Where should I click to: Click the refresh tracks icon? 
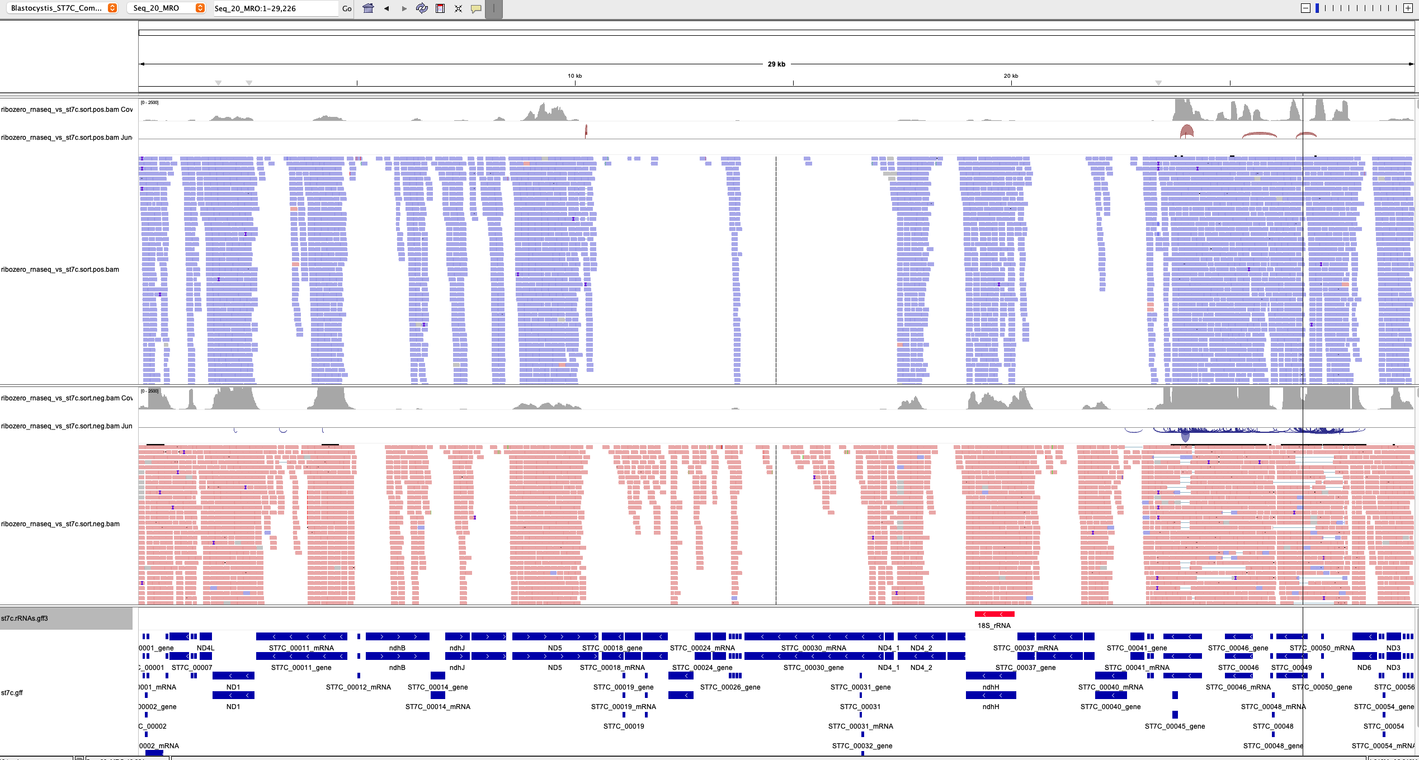(422, 8)
